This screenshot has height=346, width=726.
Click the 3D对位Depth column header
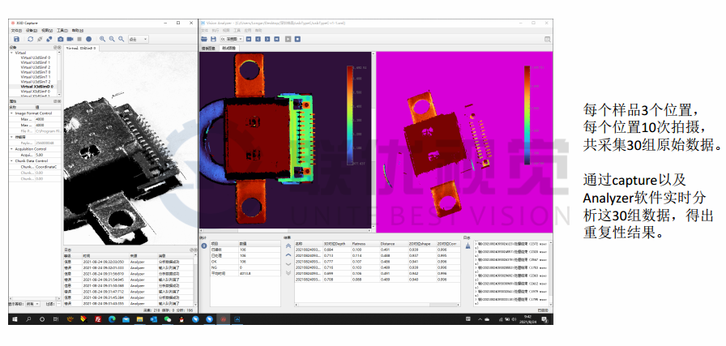pyautogui.click(x=335, y=242)
